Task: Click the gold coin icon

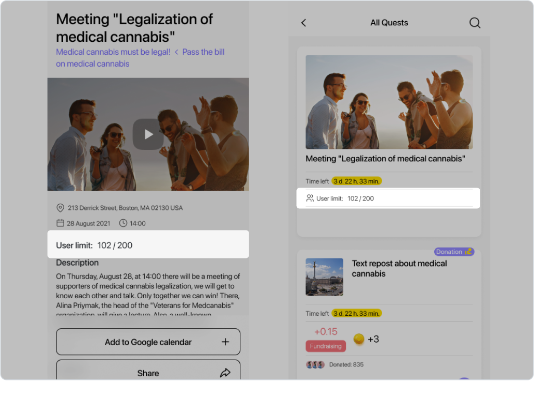Action: tap(359, 339)
